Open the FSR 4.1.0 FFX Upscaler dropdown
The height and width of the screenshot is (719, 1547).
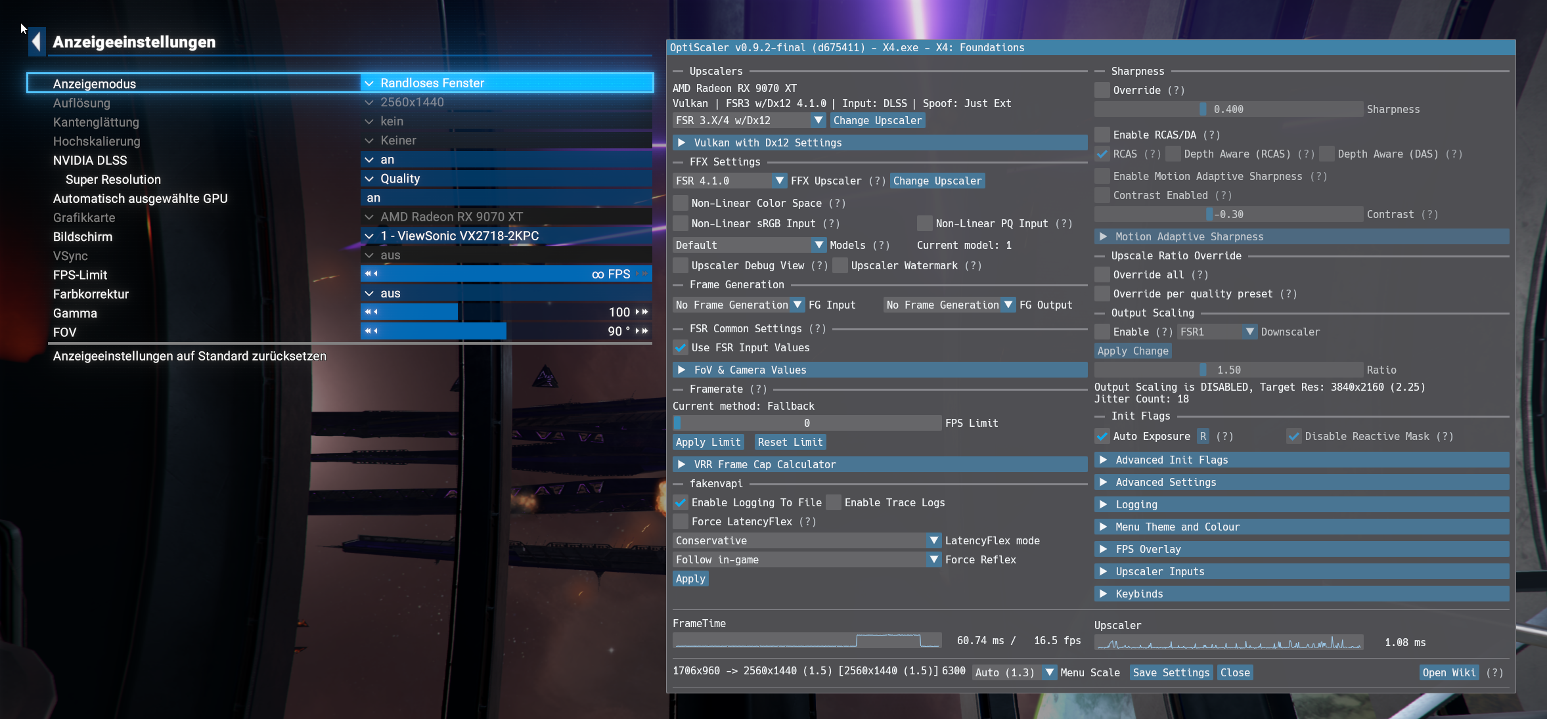coord(730,181)
